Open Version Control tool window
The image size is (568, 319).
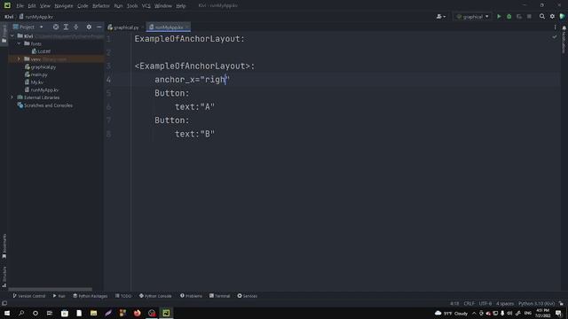point(29,296)
